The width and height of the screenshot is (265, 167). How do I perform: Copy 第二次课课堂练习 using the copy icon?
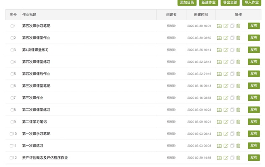pyautogui.click(x=232, y=110)
